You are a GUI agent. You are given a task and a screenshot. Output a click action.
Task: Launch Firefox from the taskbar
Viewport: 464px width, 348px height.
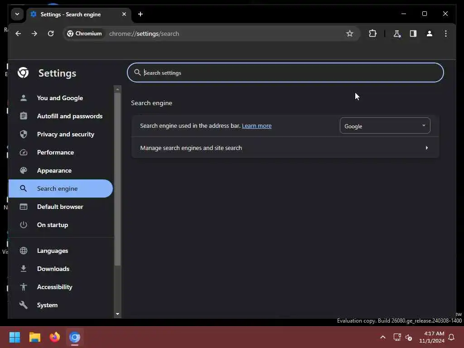pyautogui.click(x=55, y=337)
